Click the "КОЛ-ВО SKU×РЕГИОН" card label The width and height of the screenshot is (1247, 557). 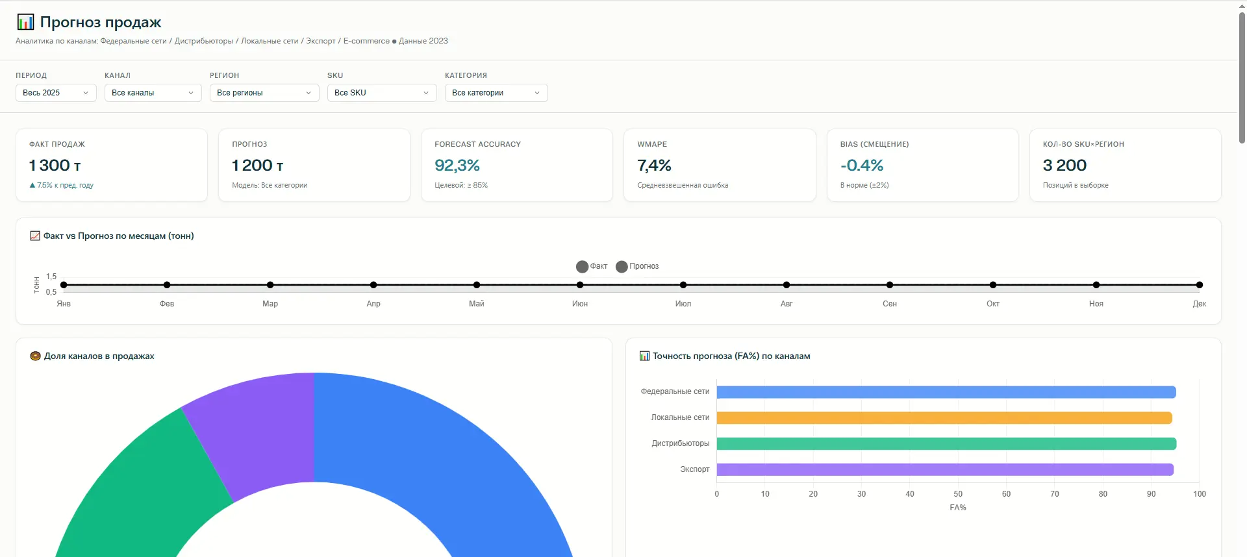pos(1083,144)
